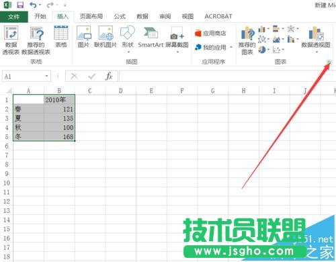Select column B header

click(59, 91)
